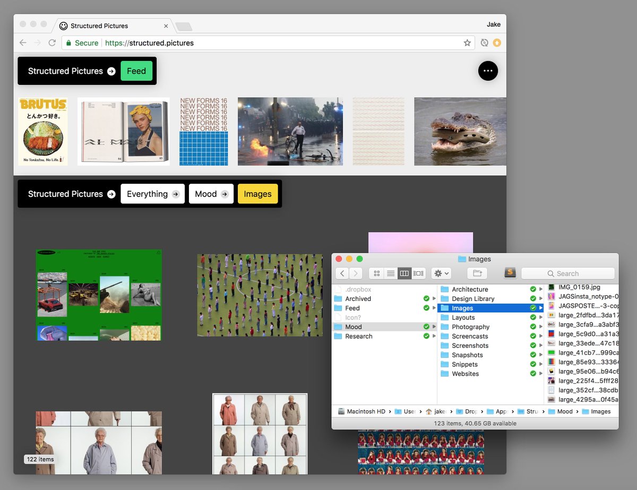Switch Finder to list view
This screenshot has width=637, height=490.
pyautogui.click(x=391, y=273)
